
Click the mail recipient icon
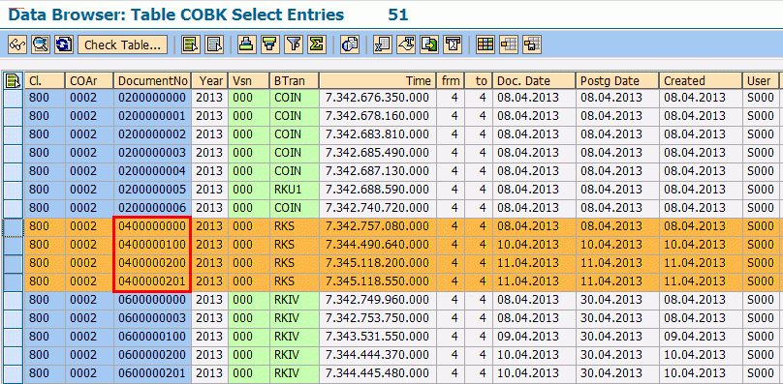[453, 44]
